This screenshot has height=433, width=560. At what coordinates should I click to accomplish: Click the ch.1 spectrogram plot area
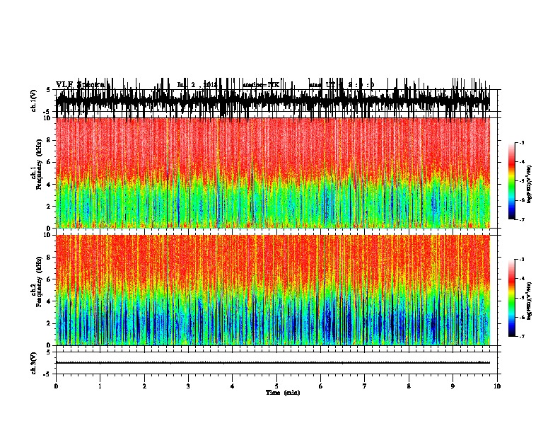(x=273, y=173)
